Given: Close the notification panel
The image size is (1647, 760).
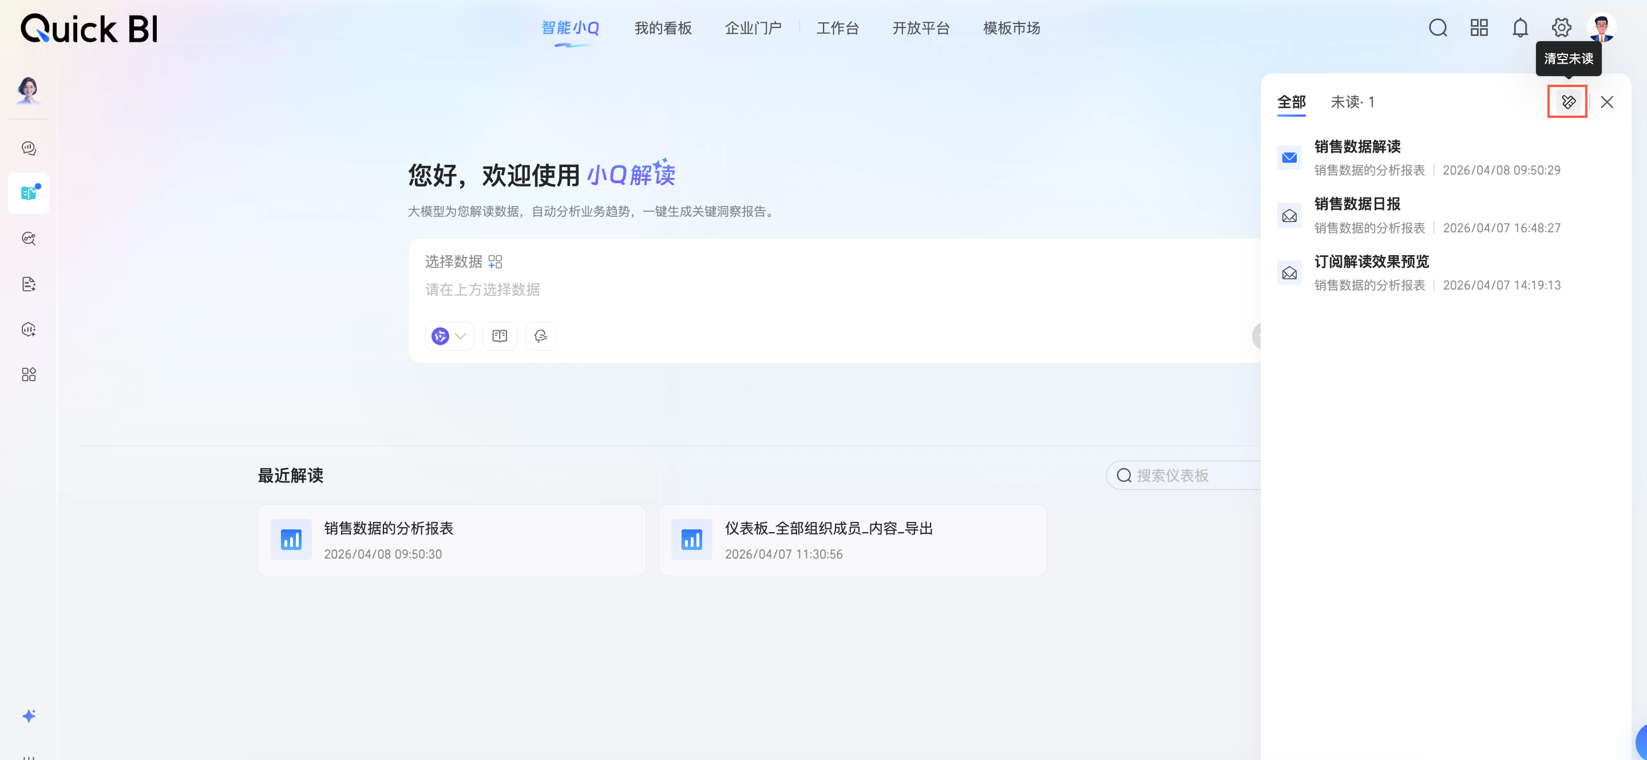Looking at the screenshot, I should pos(1607,102).
